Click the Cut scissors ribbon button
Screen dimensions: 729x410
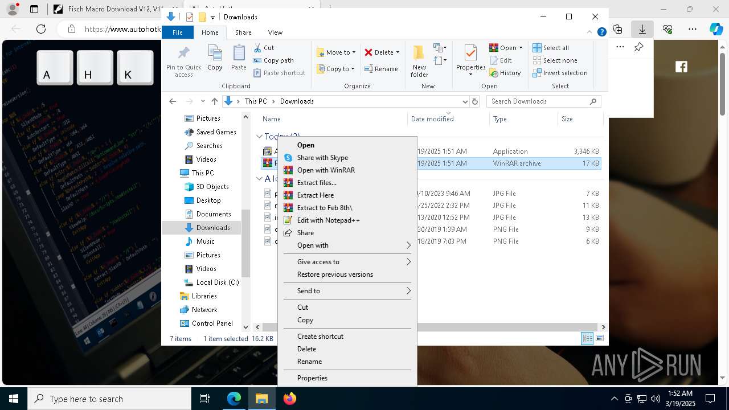[x=264, y=48]
